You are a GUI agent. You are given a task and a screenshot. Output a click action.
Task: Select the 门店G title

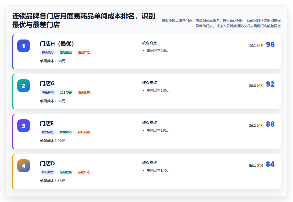point(47,83)
